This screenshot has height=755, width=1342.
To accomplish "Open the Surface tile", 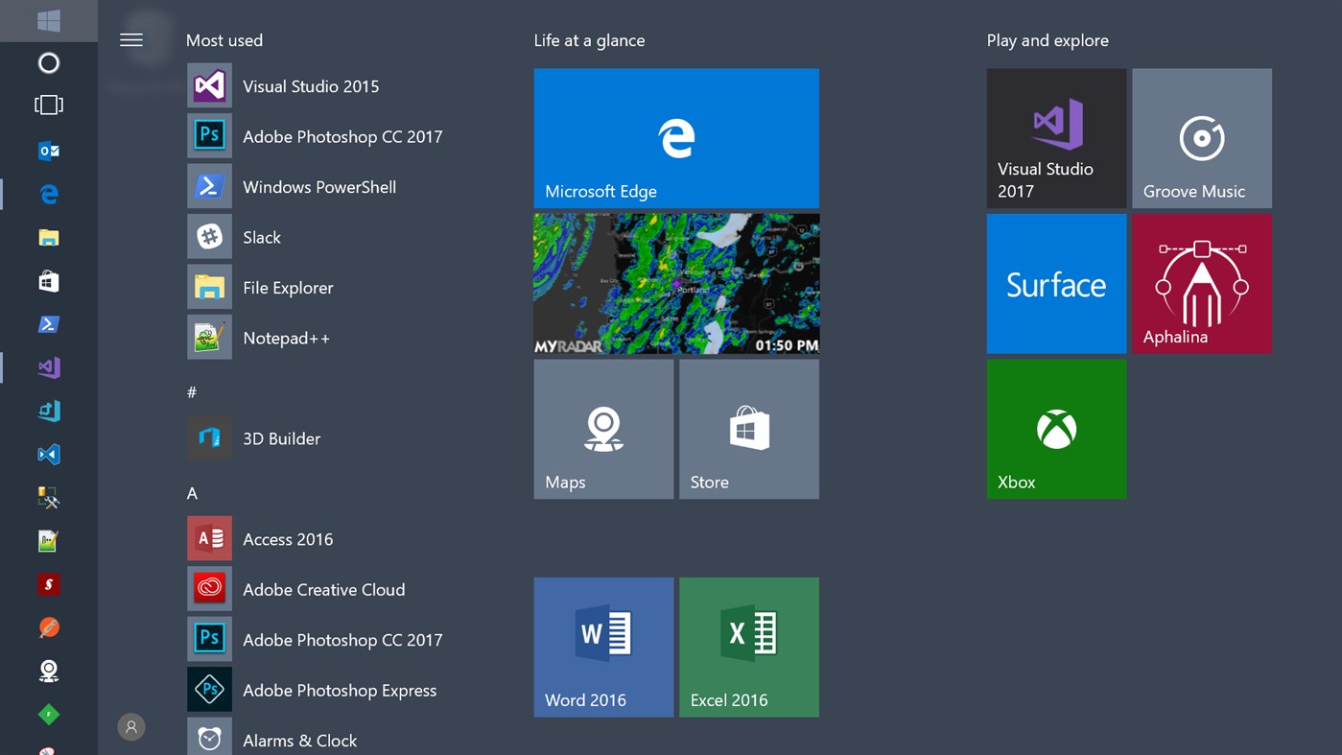I will point(1055,283).
